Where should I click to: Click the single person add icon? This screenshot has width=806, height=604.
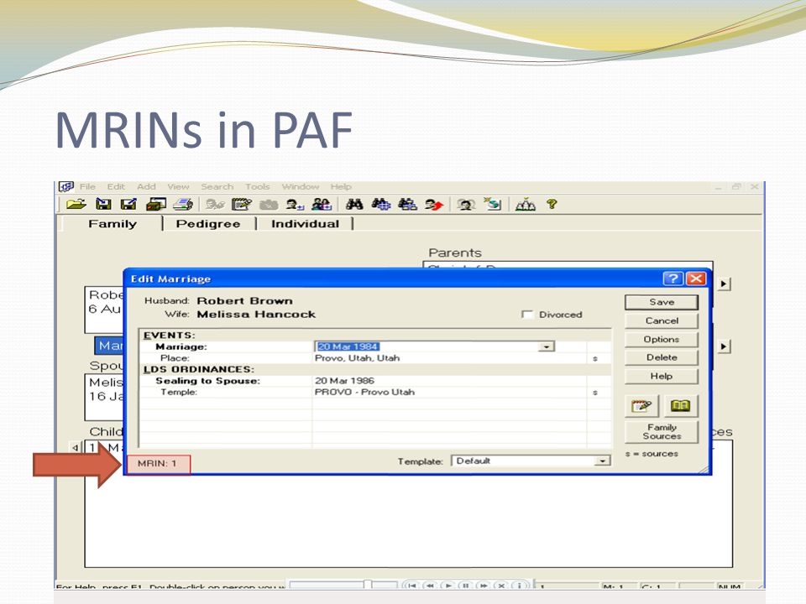click(x=295, y=205)
